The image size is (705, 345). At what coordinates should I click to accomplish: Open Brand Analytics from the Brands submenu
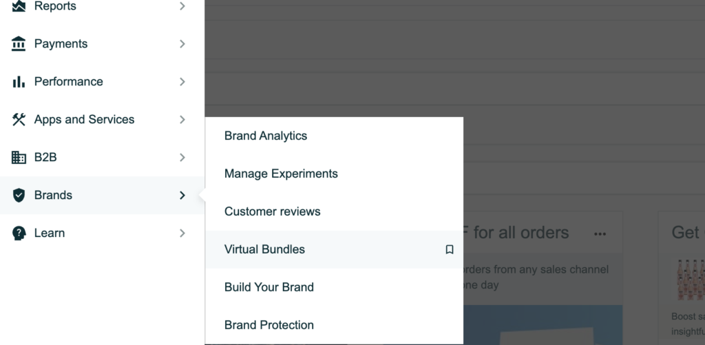pos(266,136)
